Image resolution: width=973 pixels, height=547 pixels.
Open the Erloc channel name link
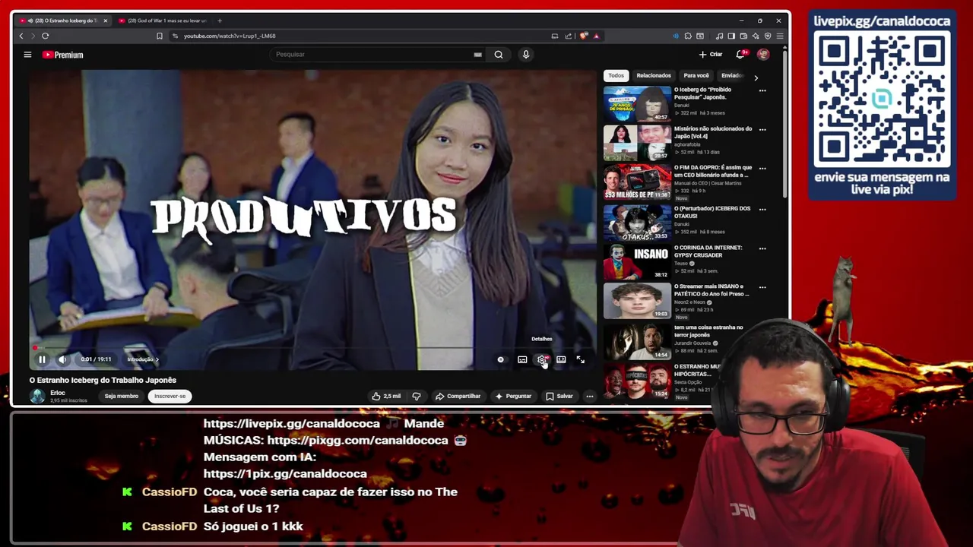[x=58, y=393]
